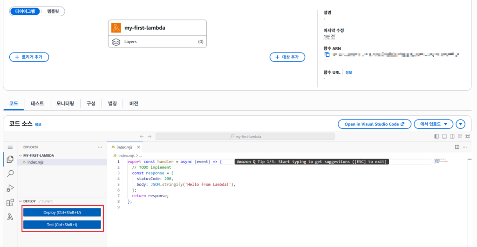Close the index.mjs editor tab
Image resolution: width=477 pixels, height=247 pixels.
pos(138,147)
